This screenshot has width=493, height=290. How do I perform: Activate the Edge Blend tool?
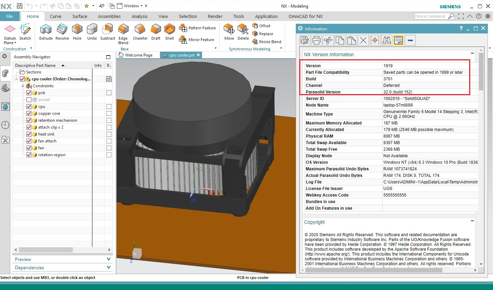pyautogui.click(x=123, y=34)
